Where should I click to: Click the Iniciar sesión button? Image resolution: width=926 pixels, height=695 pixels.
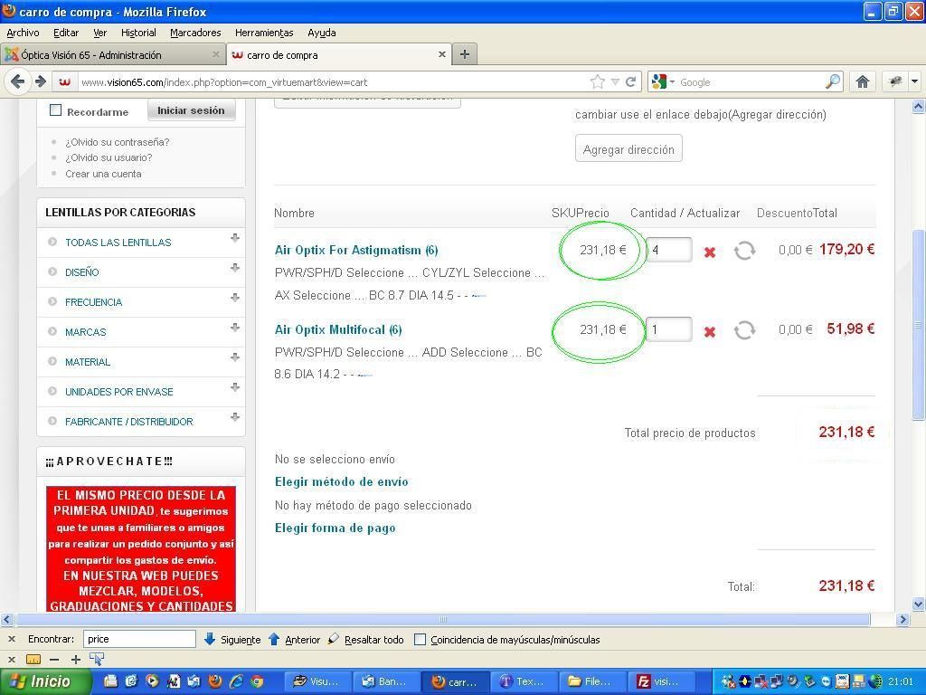pos(191,110)
